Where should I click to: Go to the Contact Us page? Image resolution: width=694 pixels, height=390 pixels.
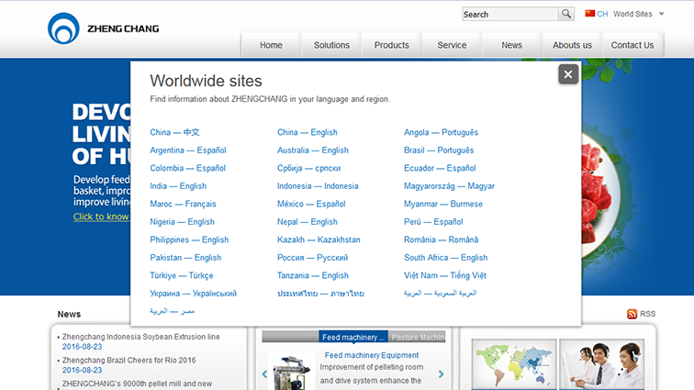click(632, 45)
